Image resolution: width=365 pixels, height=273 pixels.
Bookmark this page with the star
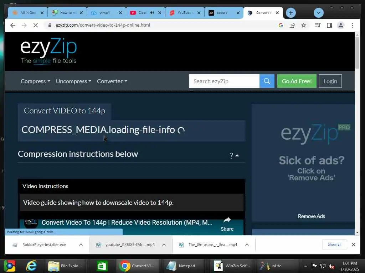[304, 25]
